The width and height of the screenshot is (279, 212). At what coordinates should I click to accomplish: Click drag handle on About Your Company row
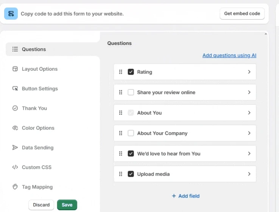pos(121,133)
